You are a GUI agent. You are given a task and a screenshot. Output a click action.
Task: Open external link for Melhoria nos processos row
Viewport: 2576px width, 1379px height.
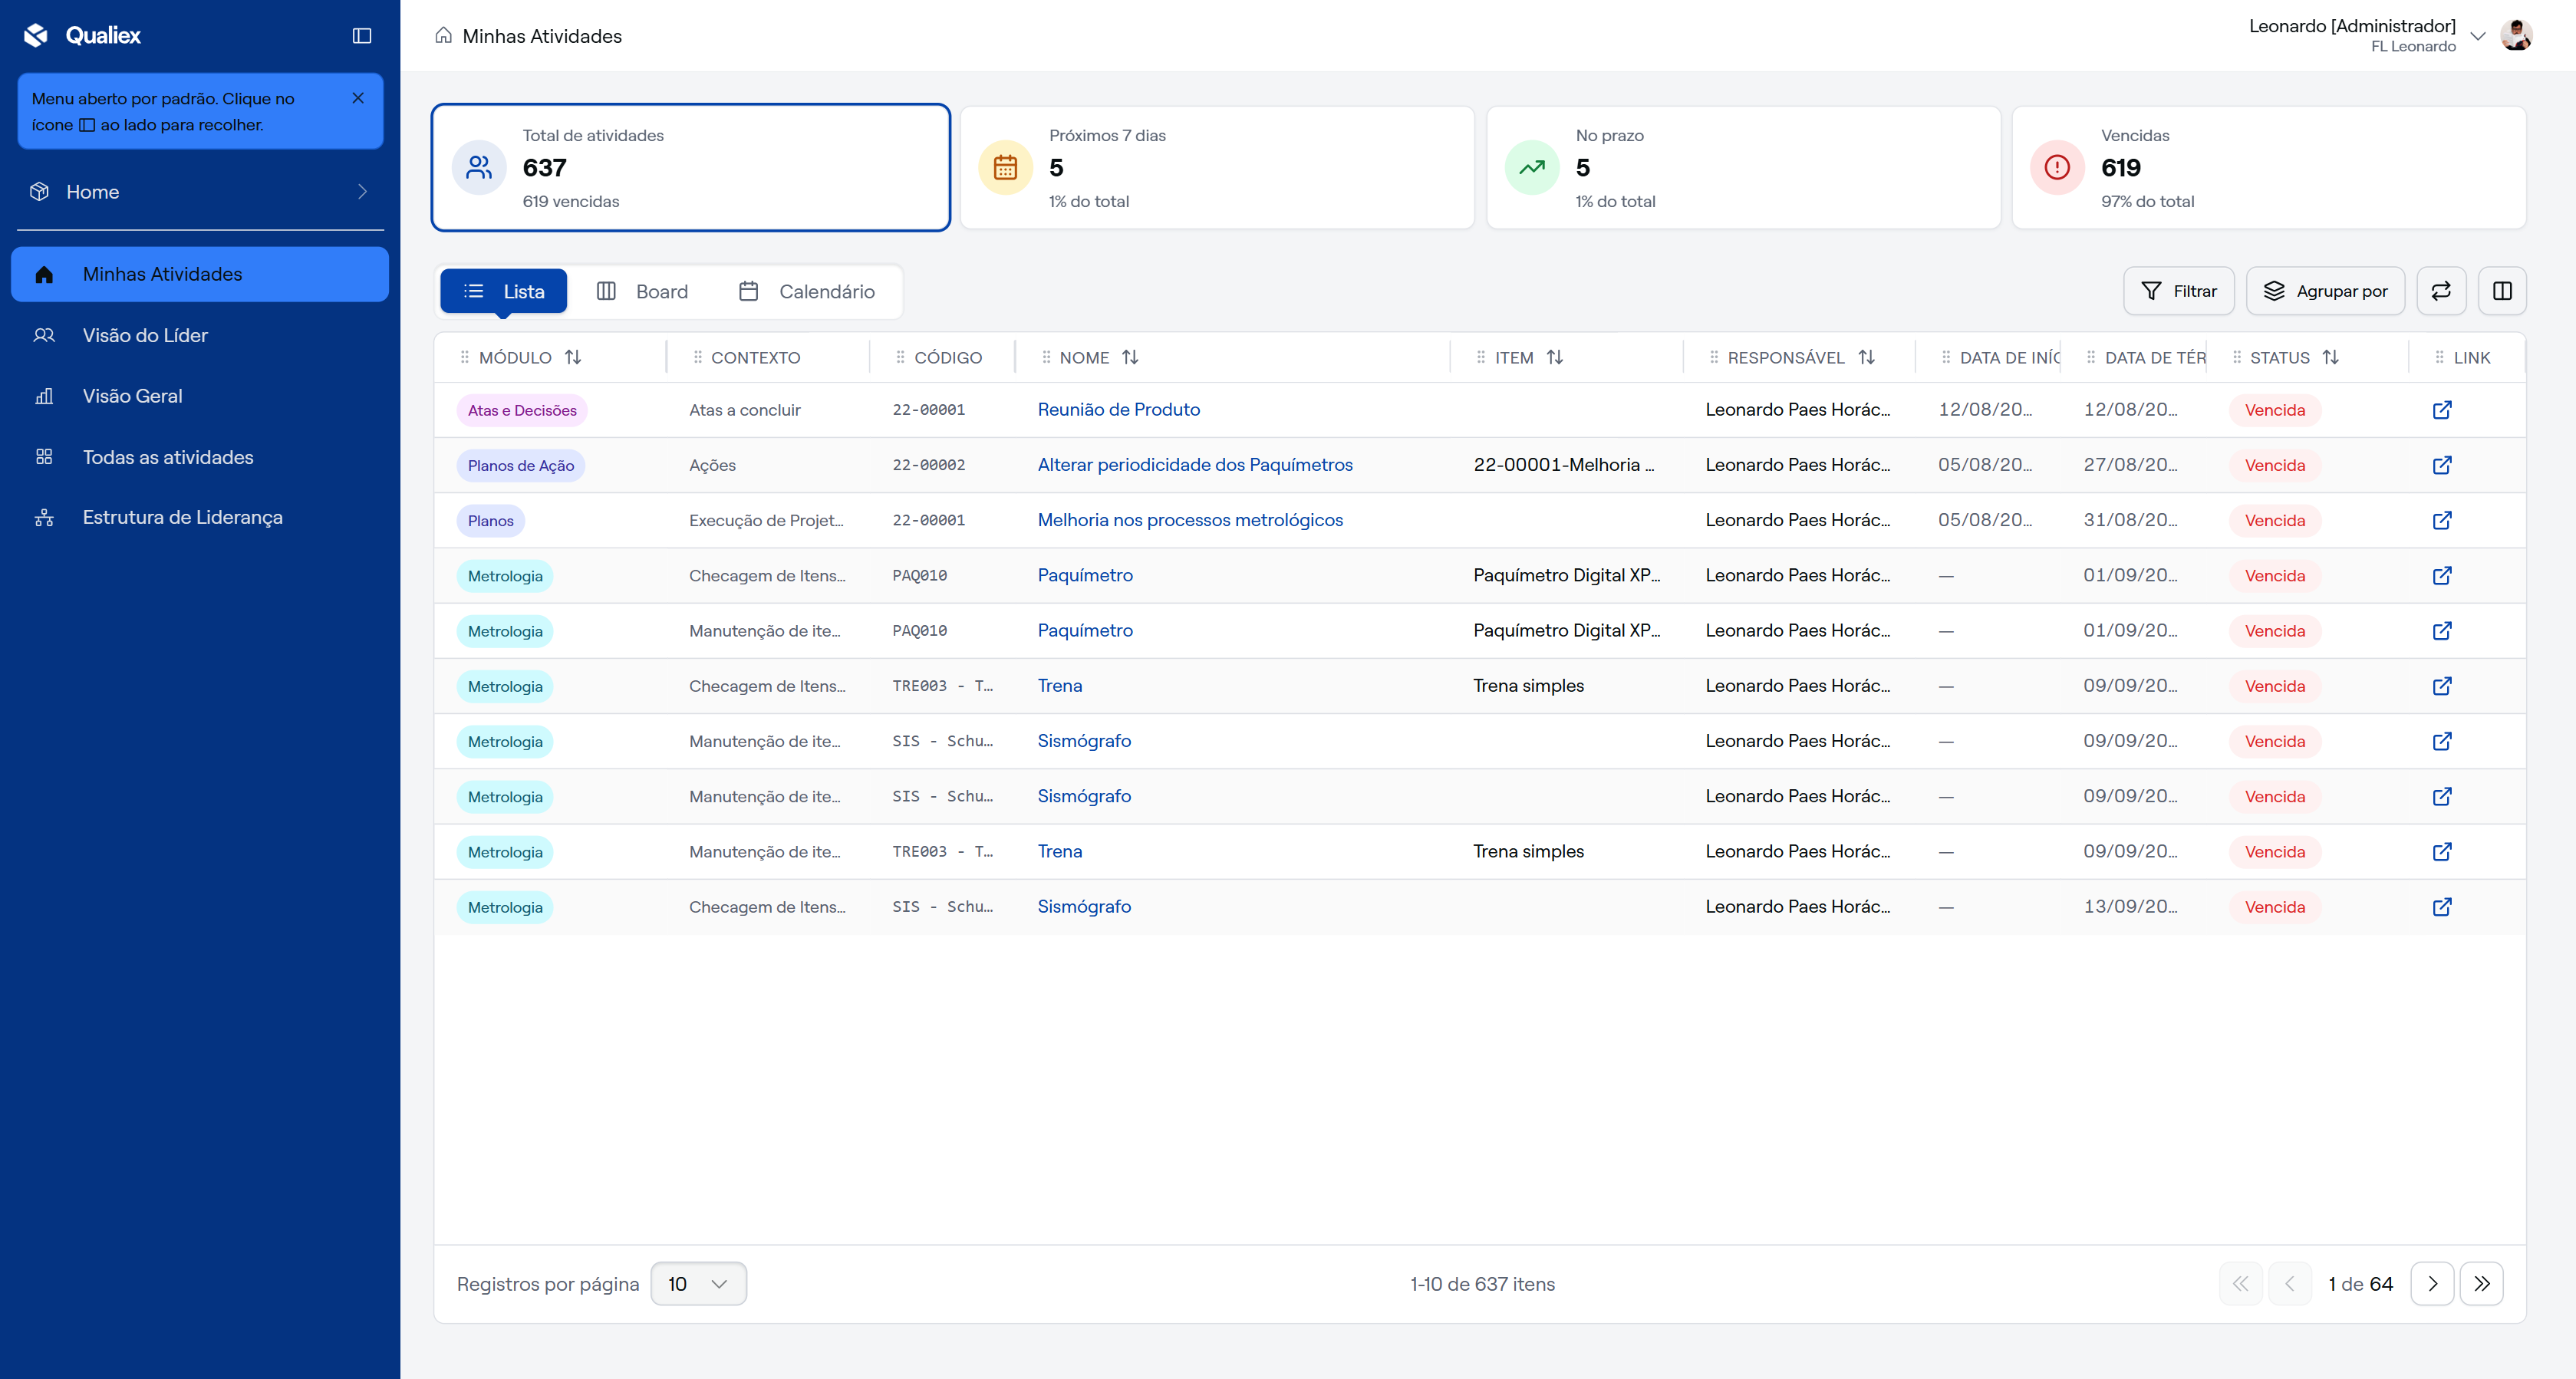(x=2442, y=520)
